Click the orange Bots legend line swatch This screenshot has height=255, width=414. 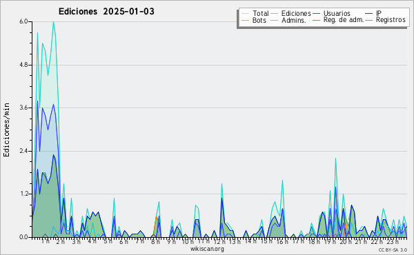(x=245, y=20)
